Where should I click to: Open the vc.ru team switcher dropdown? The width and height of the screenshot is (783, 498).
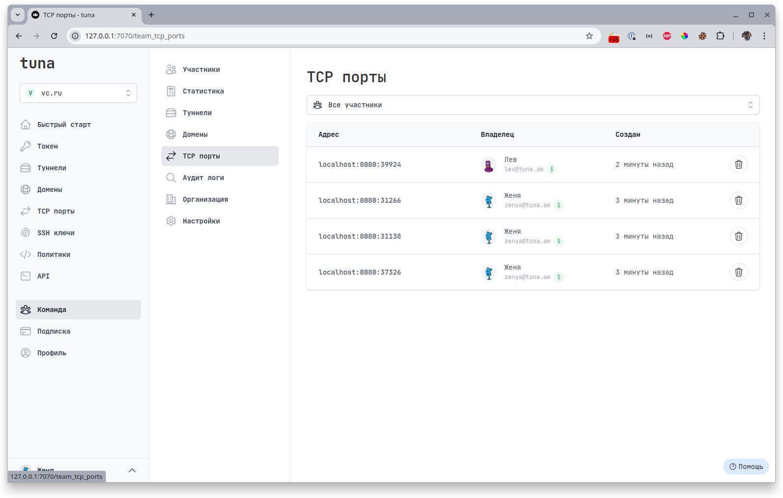pyautogui.click(x=78, y=93)
